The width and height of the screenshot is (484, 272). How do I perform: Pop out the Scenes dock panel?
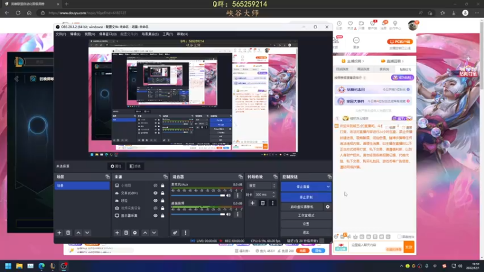point(108,176)
